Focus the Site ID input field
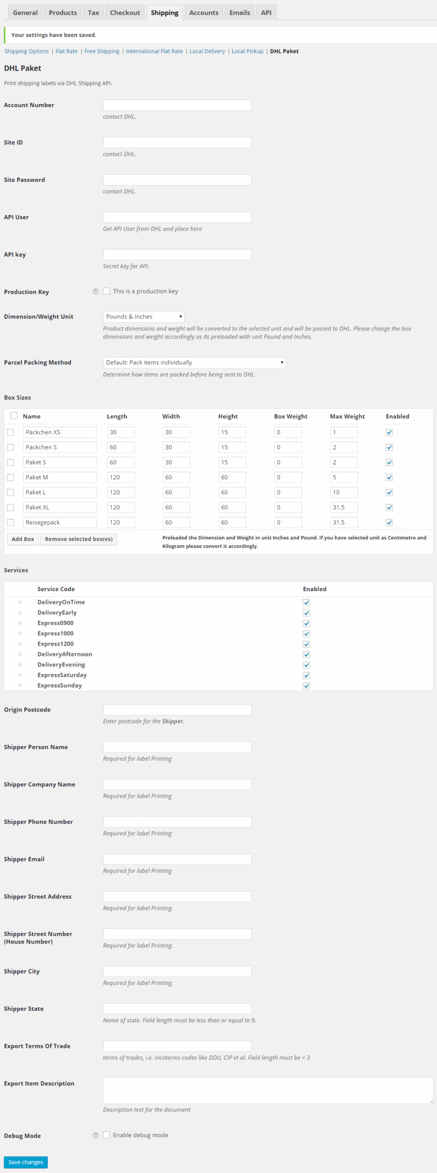The height and width of the screenshot is (1173, 437). point(177,143)
